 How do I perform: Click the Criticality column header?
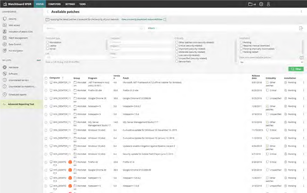click(x=271, y=78)
